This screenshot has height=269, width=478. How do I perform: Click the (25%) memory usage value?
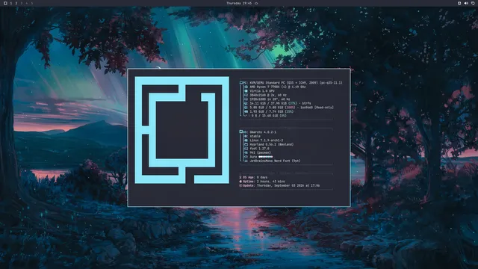(x=289, y=111)
